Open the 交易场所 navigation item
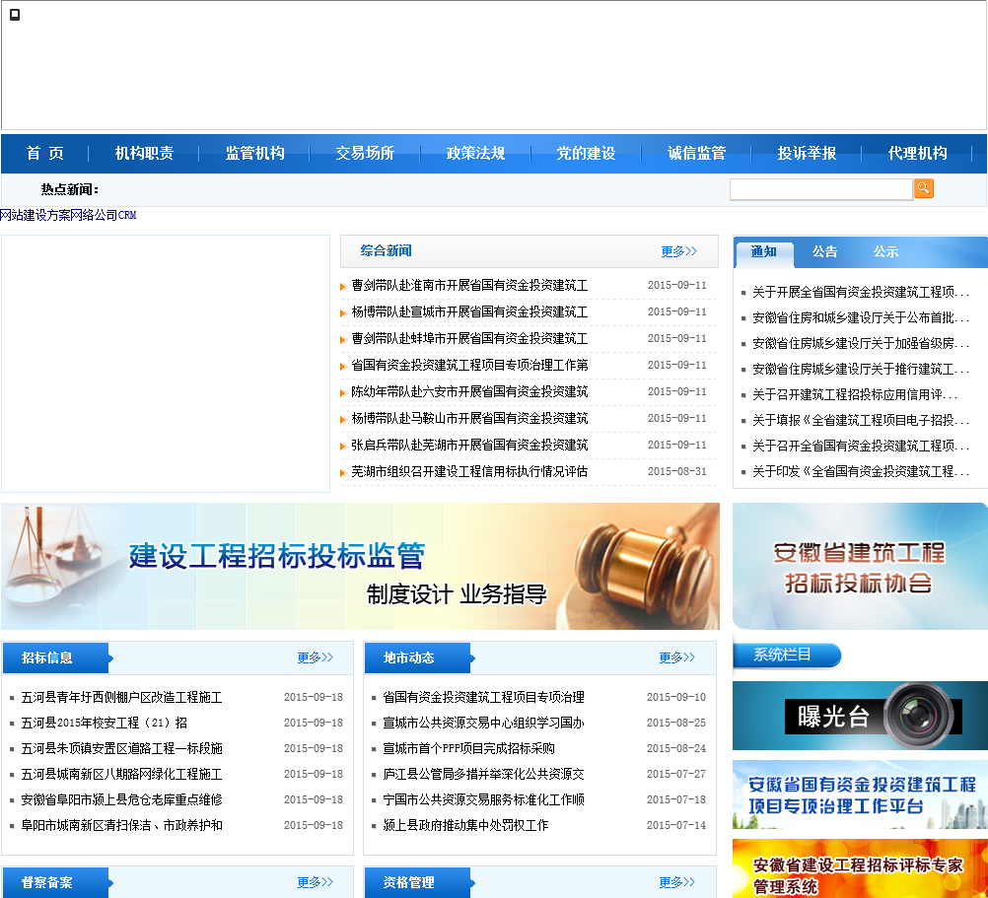 click(x=365, y=153)
